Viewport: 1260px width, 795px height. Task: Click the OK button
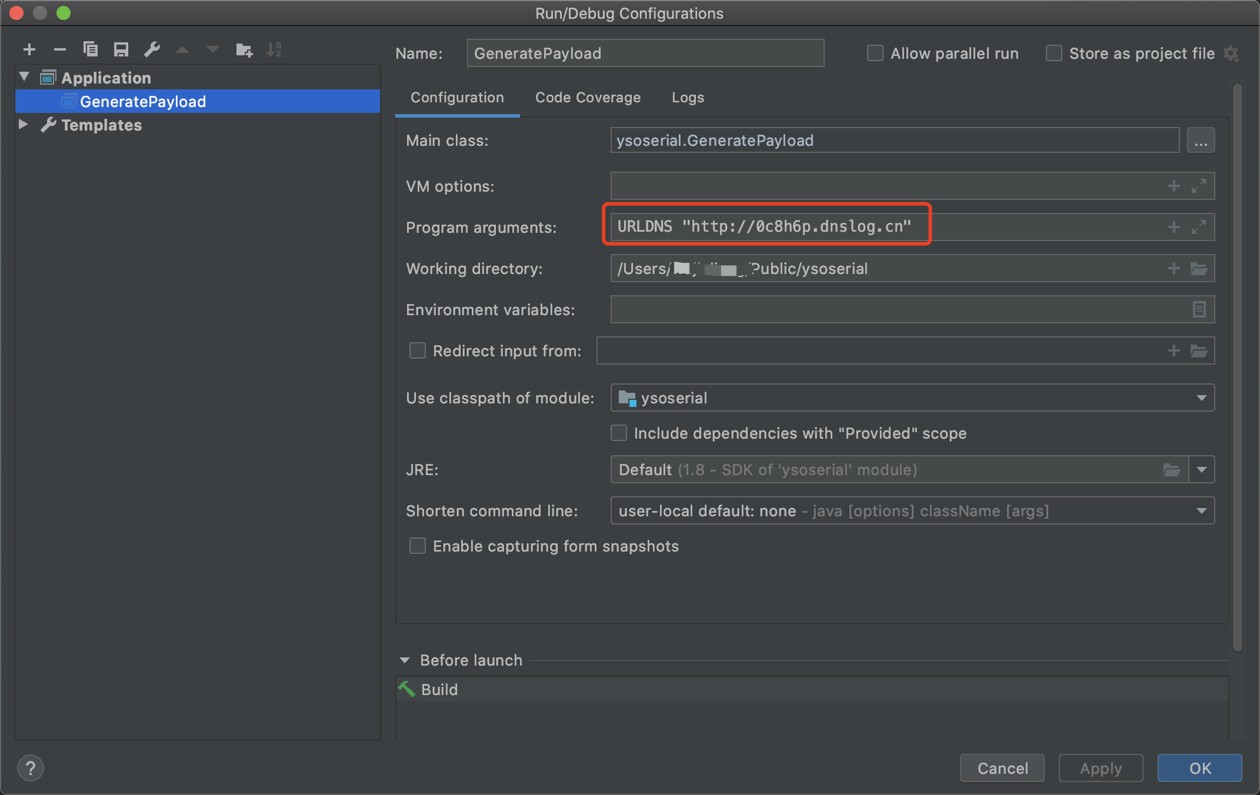pos(1199,768)
